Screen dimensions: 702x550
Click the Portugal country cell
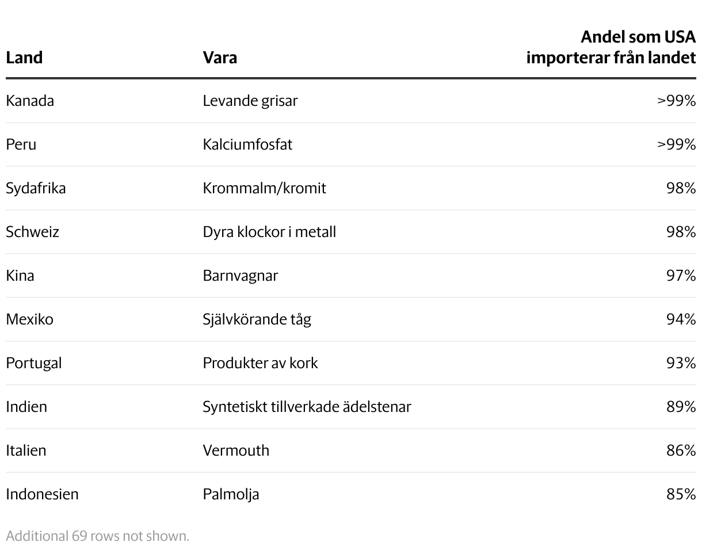pyautogui.click(x=34, y=363)
